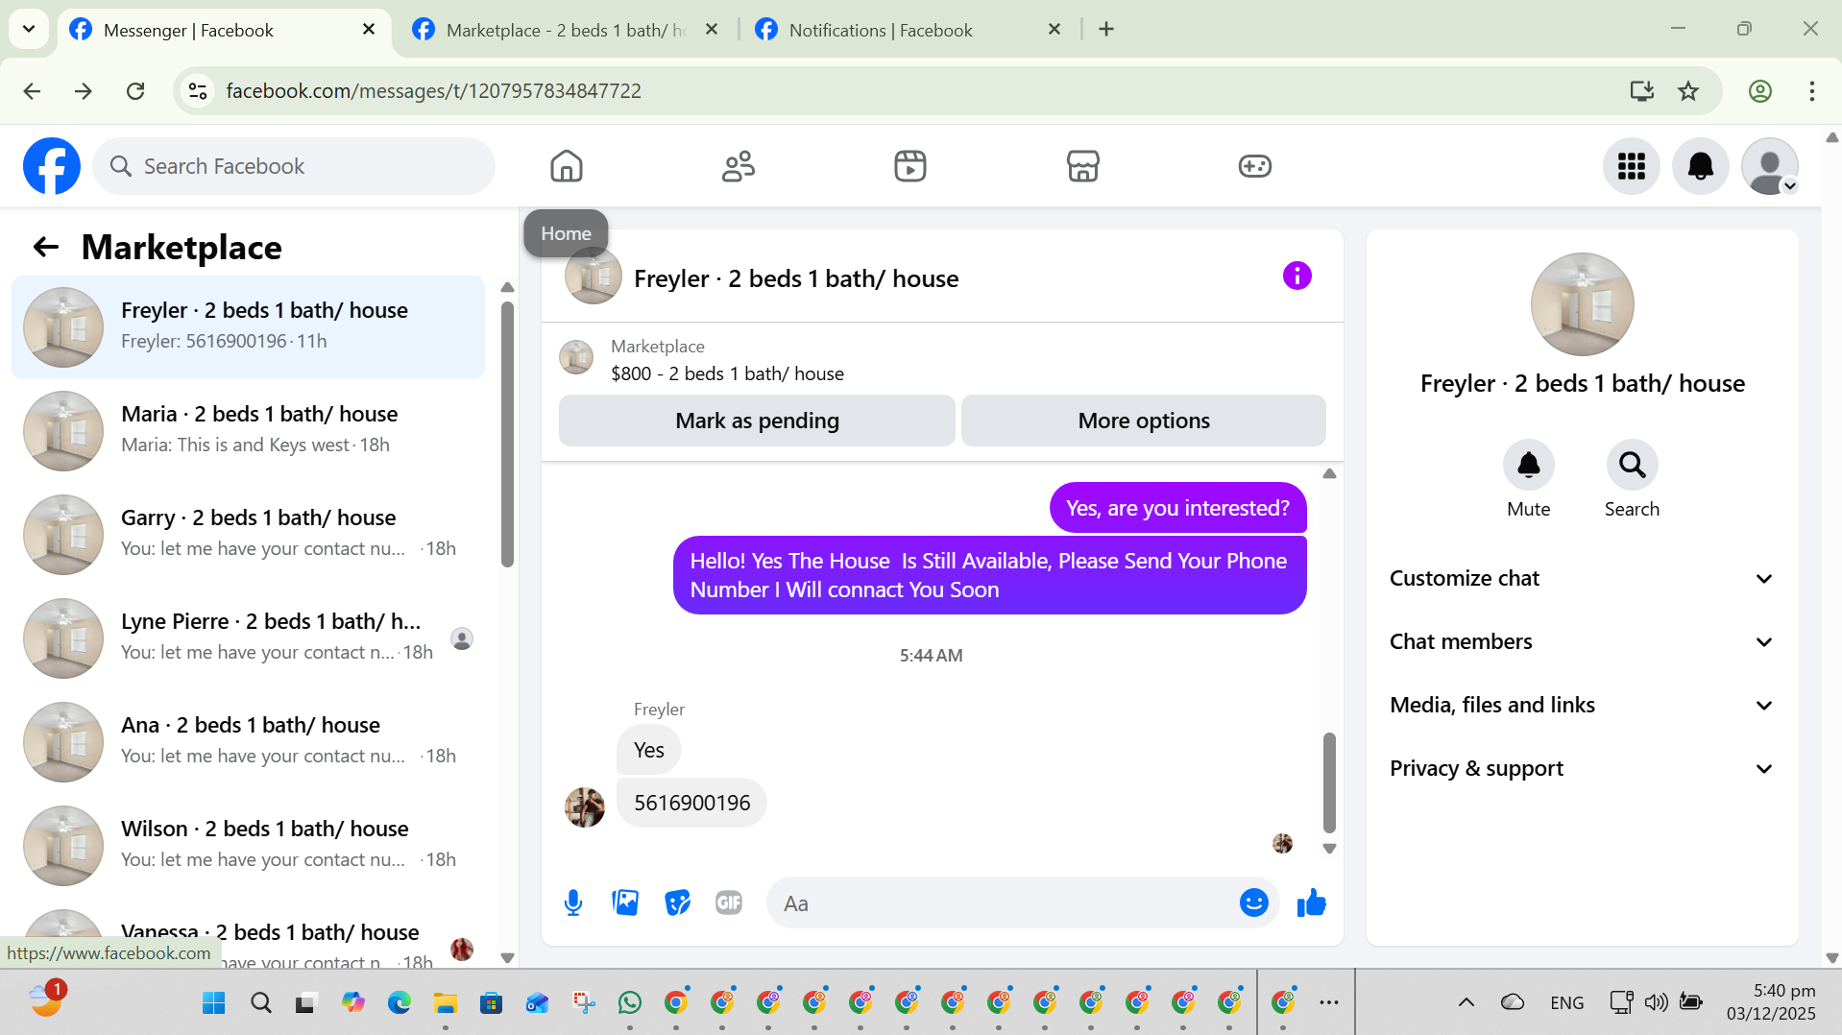
Task: Open the $800 - 2 beds 1 bath/ house listing
Action: [x=727, y=373]
